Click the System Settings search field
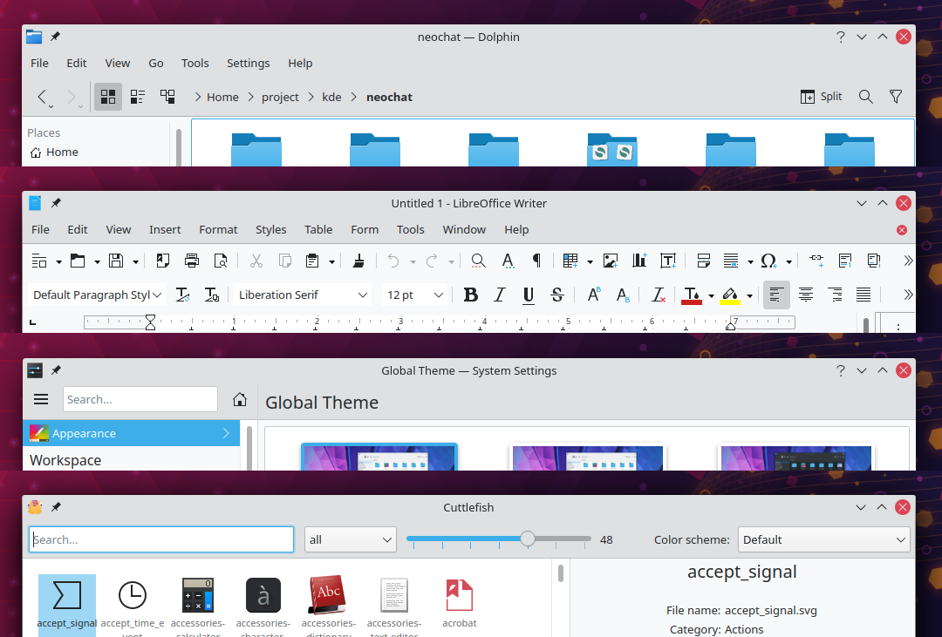 [x=140, y=399]
